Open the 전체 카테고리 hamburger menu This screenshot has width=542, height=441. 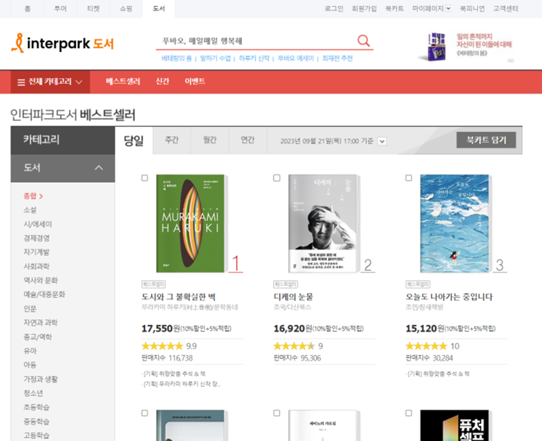[50, 82]
